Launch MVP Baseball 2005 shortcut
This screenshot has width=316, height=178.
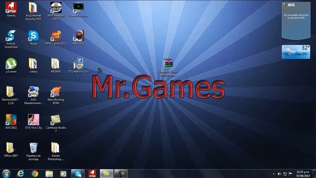coord(56,11)
